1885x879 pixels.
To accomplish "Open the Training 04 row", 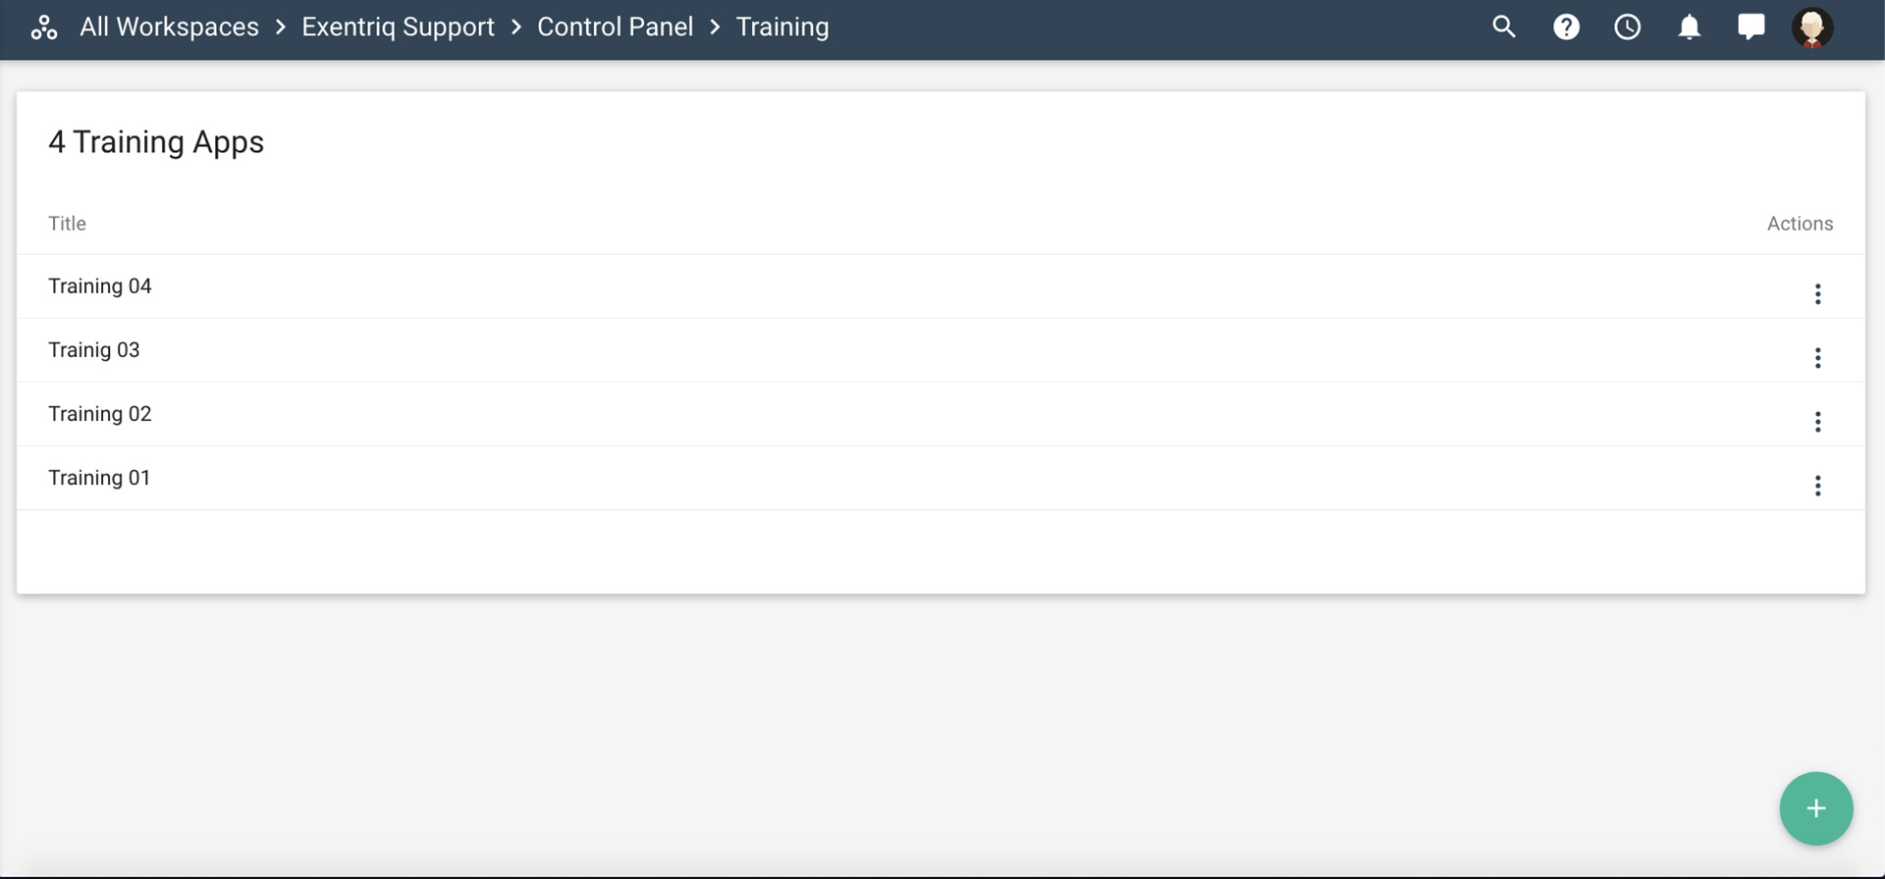I will [x=100, y=286].
